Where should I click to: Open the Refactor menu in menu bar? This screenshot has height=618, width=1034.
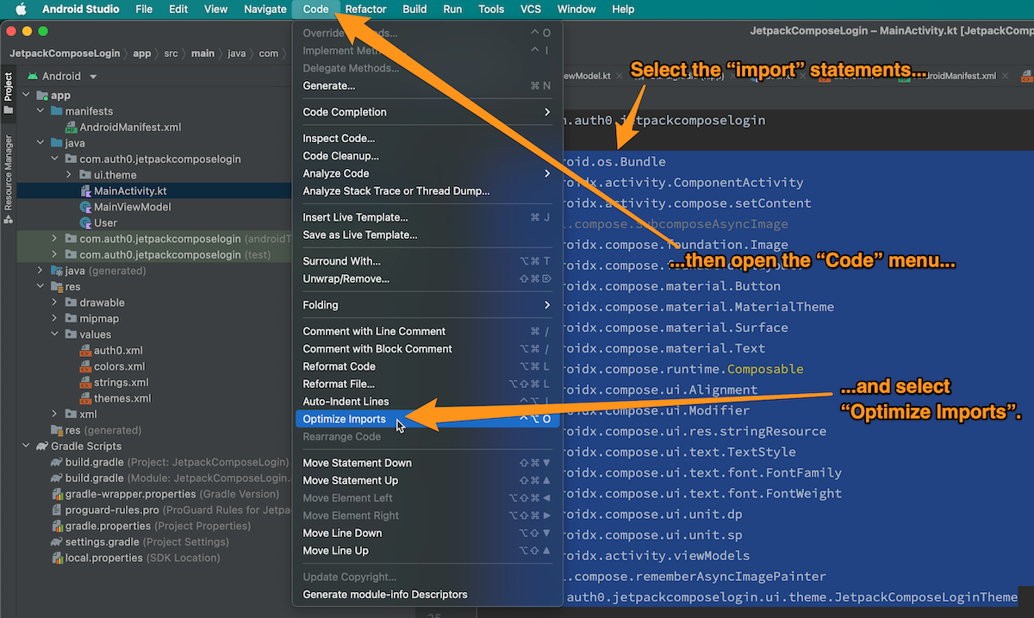[365, 9]
